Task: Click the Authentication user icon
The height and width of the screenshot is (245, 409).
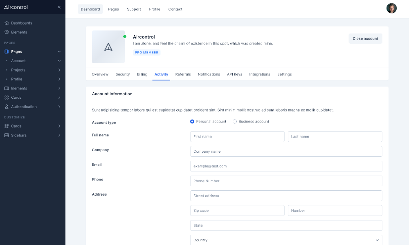Action: point(7,107)
